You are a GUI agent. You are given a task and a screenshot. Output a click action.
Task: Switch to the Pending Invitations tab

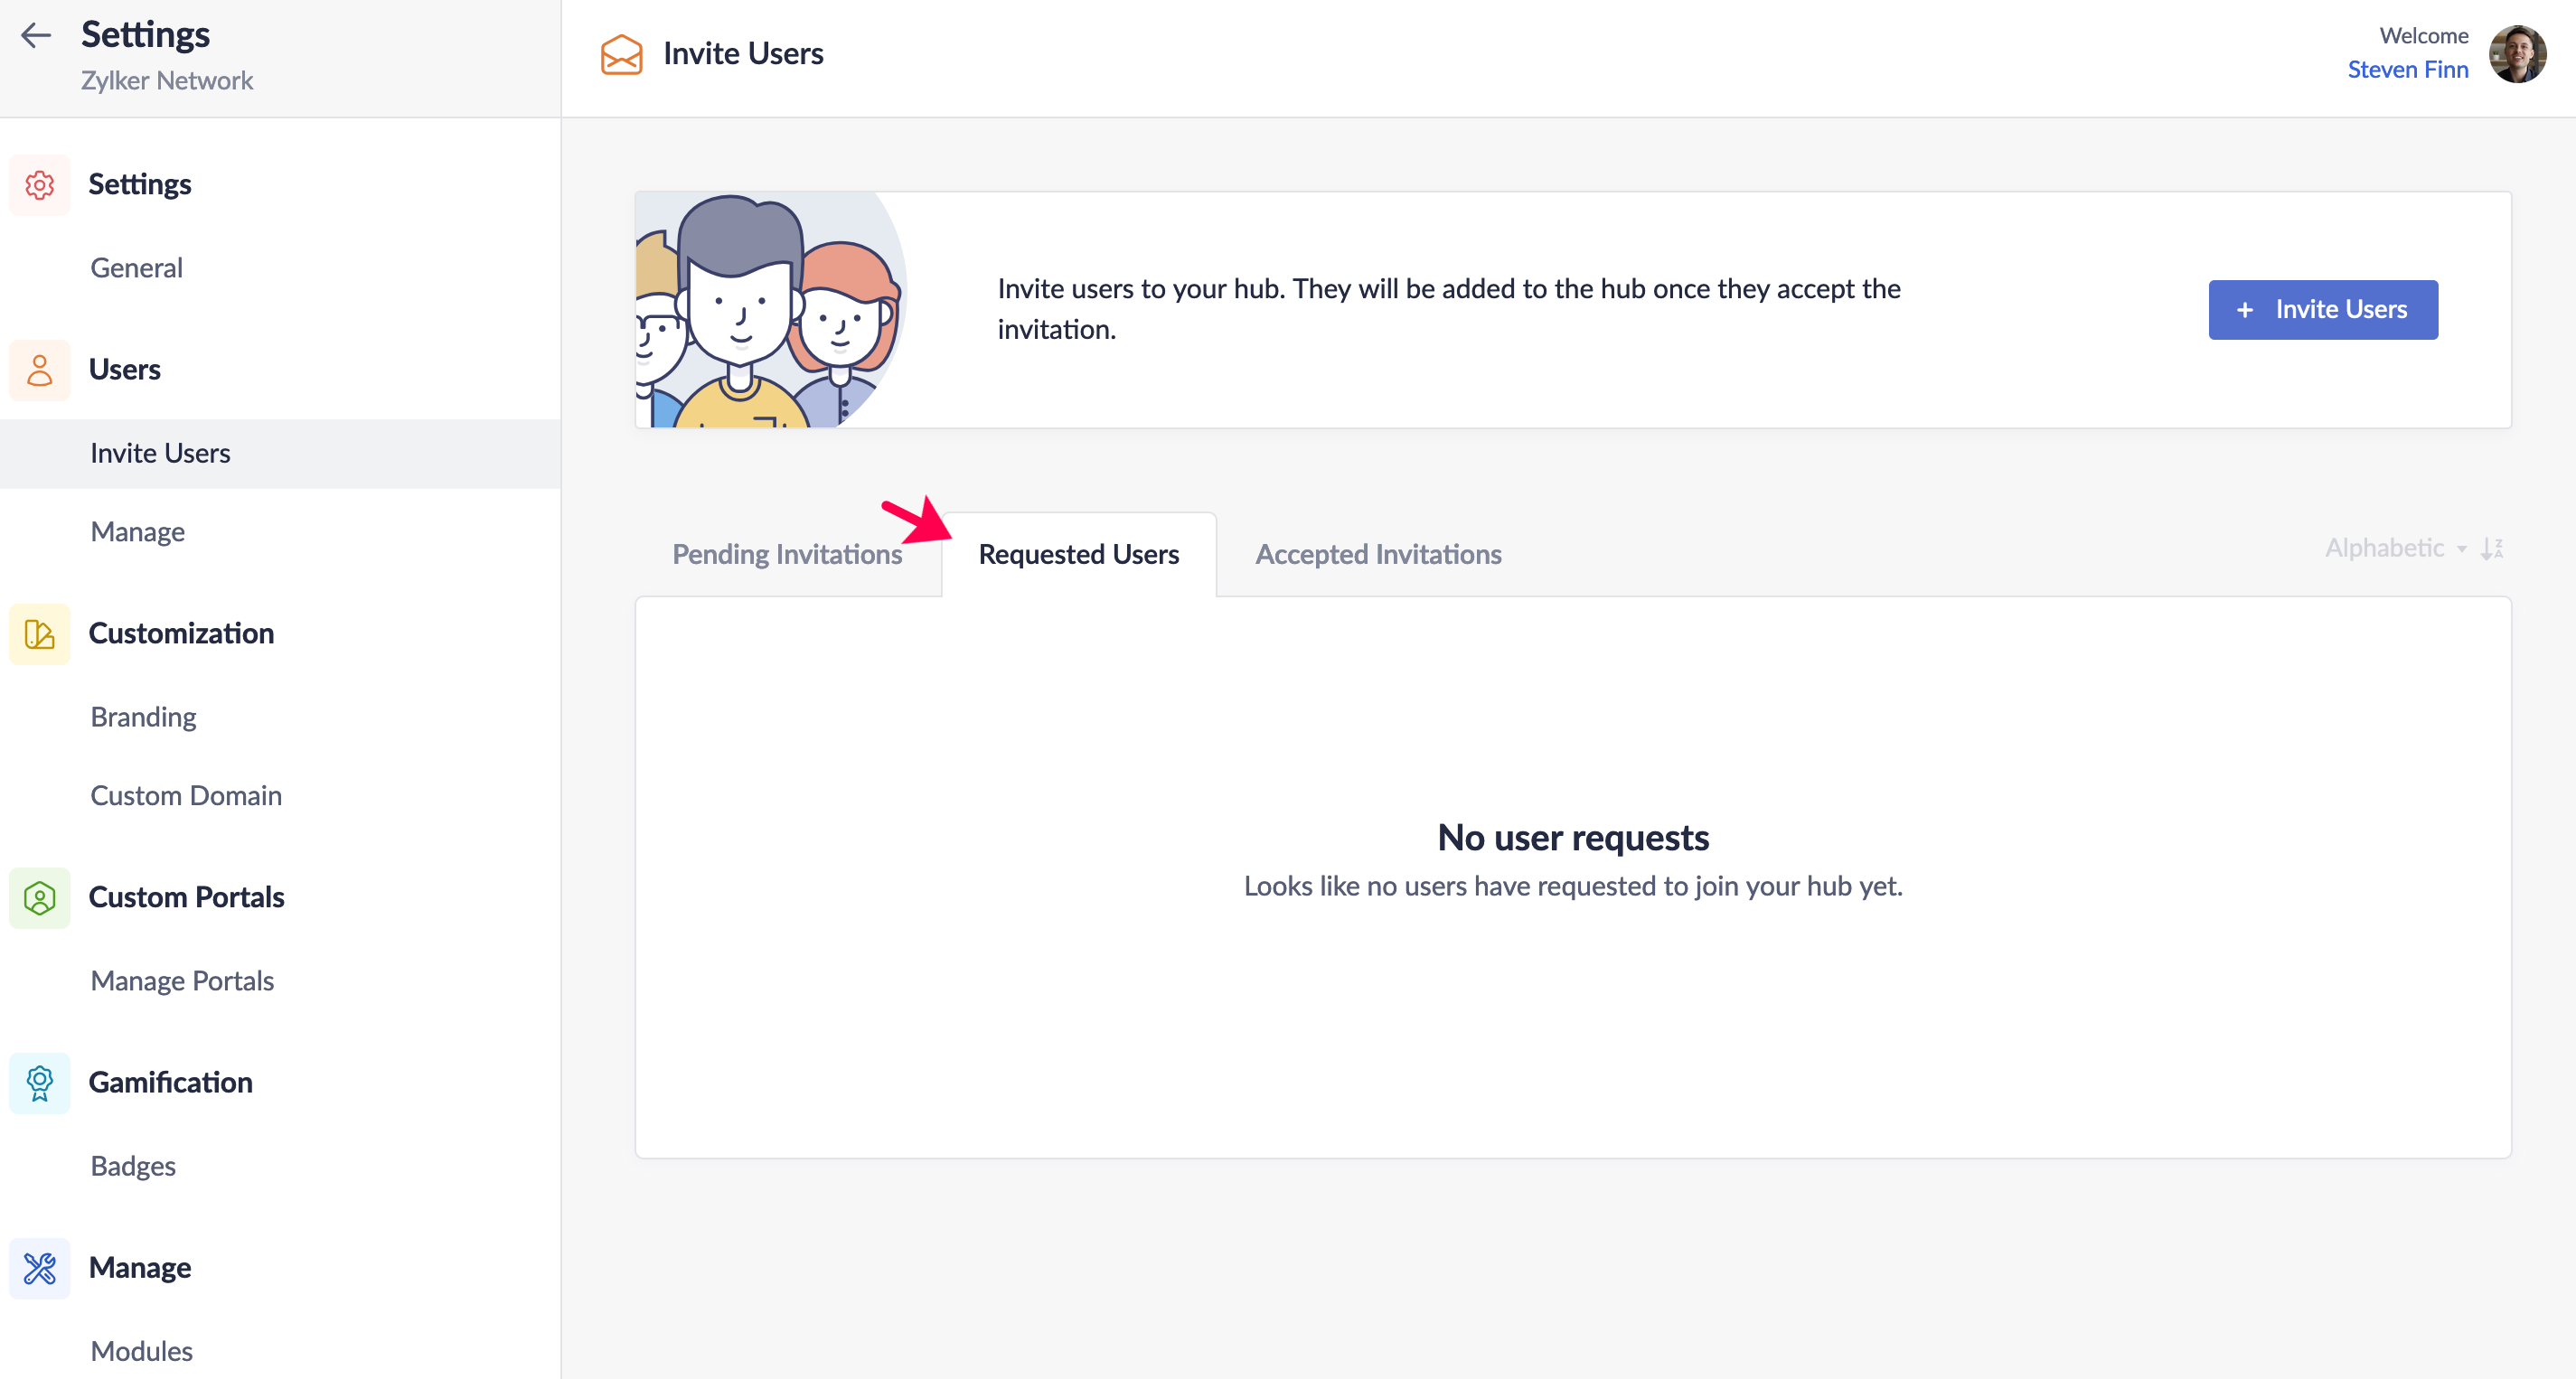point(787,554)
